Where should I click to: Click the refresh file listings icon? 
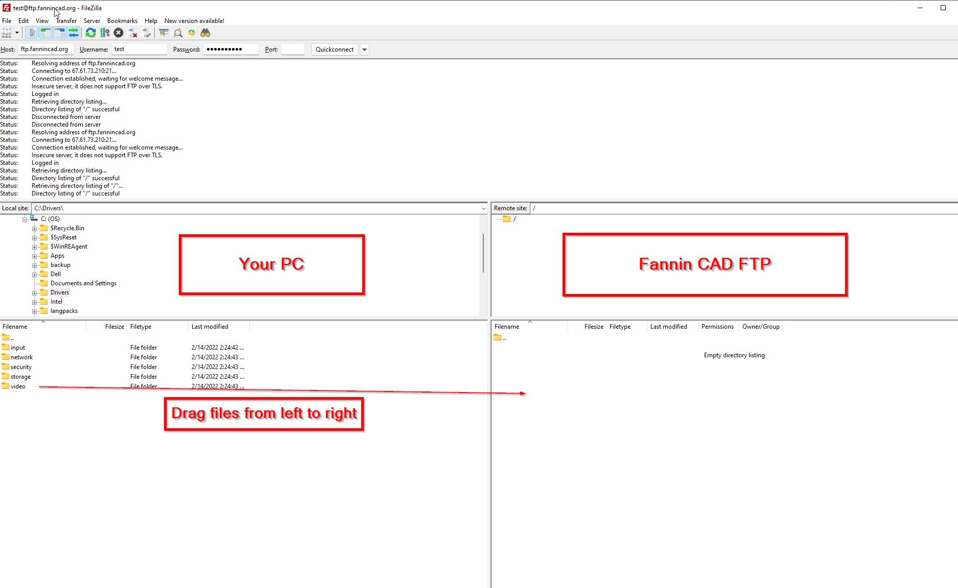[x=90, y=33]
